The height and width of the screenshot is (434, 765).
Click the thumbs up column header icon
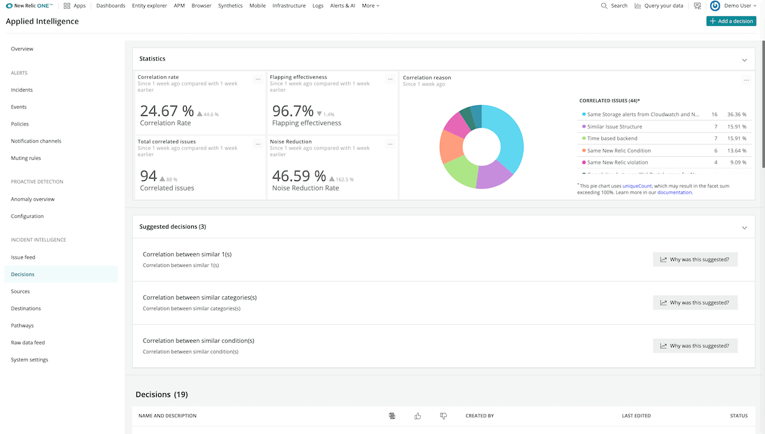(x=418, y=416)
